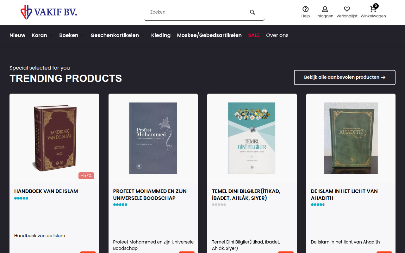Open the Kleding menu item
Image resolution: width=405 pixels, height=253 pixels.
(x=161, y=35)
